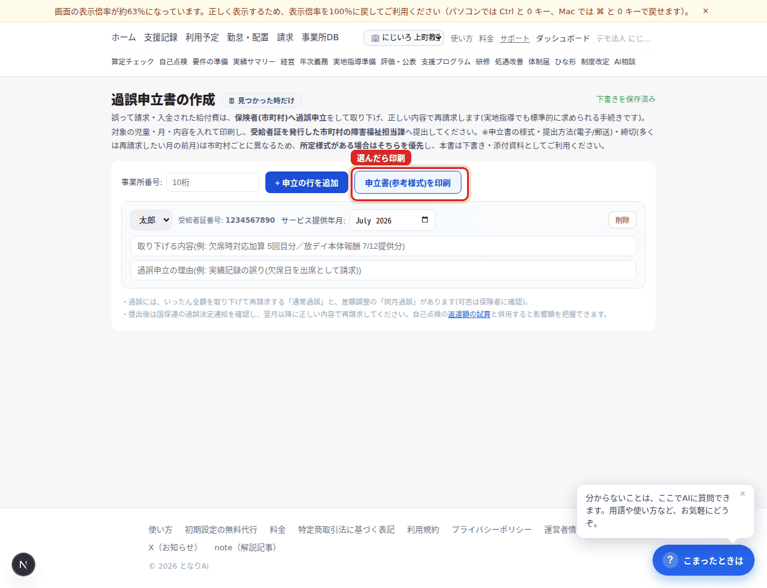Open footer 料金 link
Image resolution: width=767 pixels, height=588 pixels.
click(278, 530)
